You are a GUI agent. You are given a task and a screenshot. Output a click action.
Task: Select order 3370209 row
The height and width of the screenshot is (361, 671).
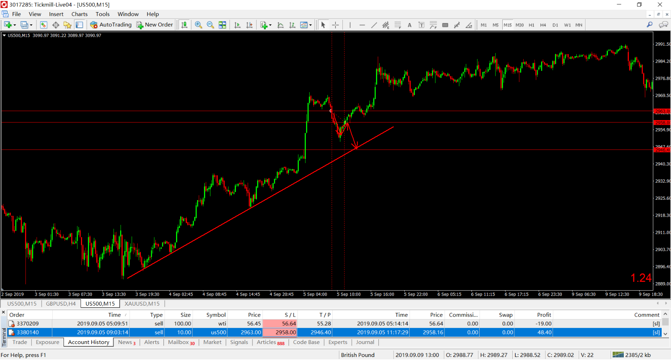click(x=334, y=323)
